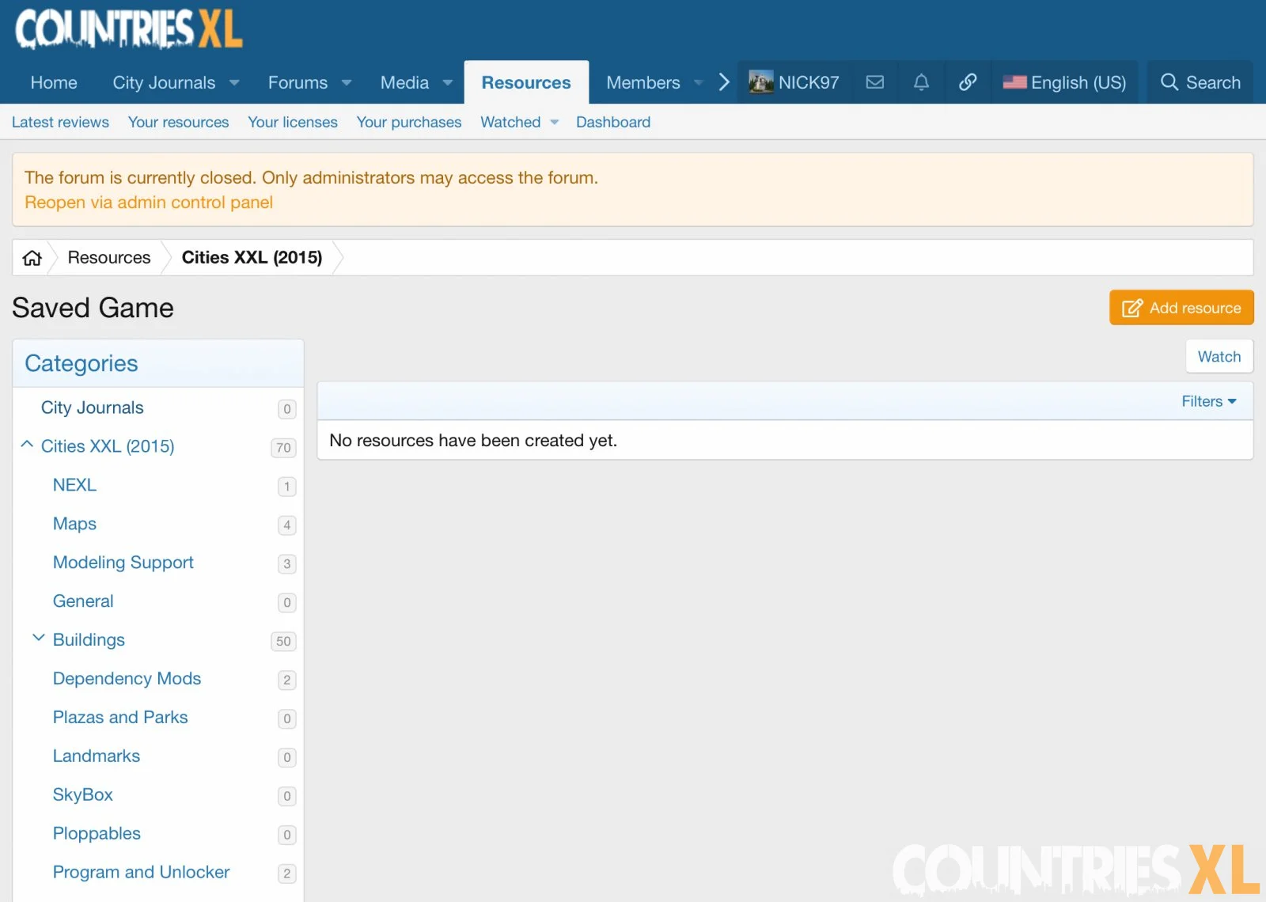Click the Resources breadcrumb
This screenshot has width=1266, height=902.
pos(109,258)
